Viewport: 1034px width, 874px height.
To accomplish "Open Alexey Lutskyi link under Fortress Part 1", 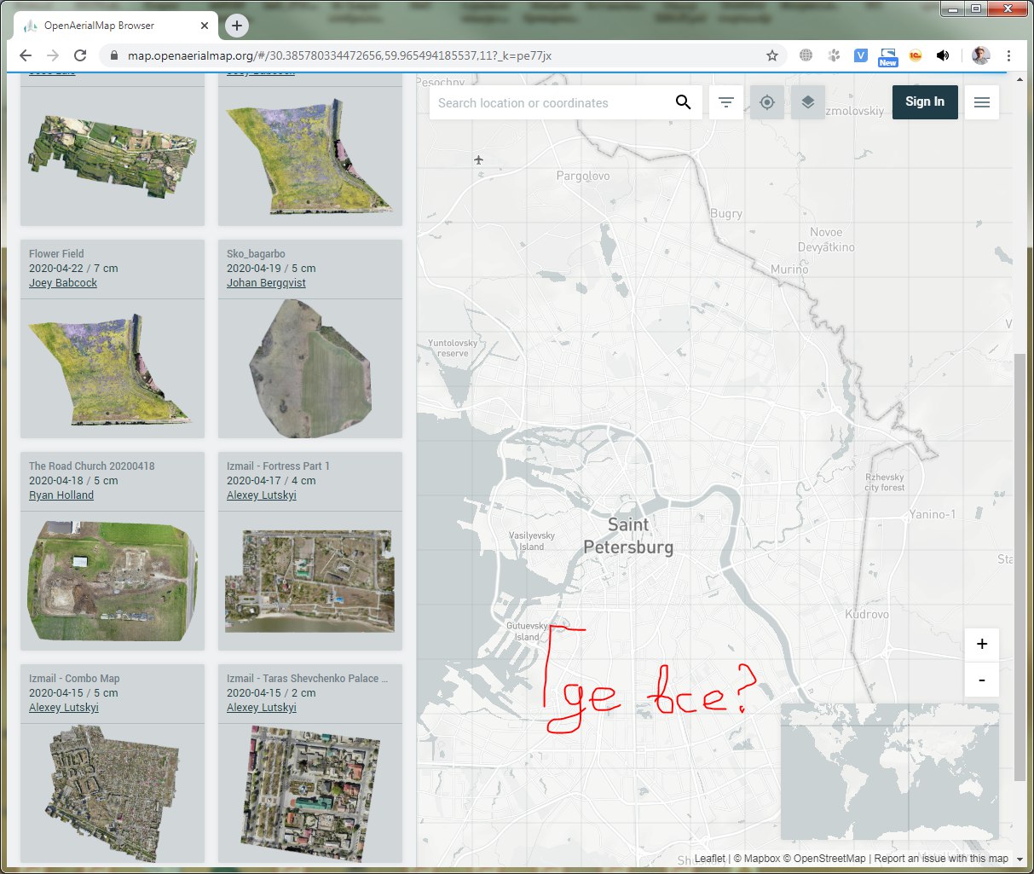I will [x=262, y=495].
